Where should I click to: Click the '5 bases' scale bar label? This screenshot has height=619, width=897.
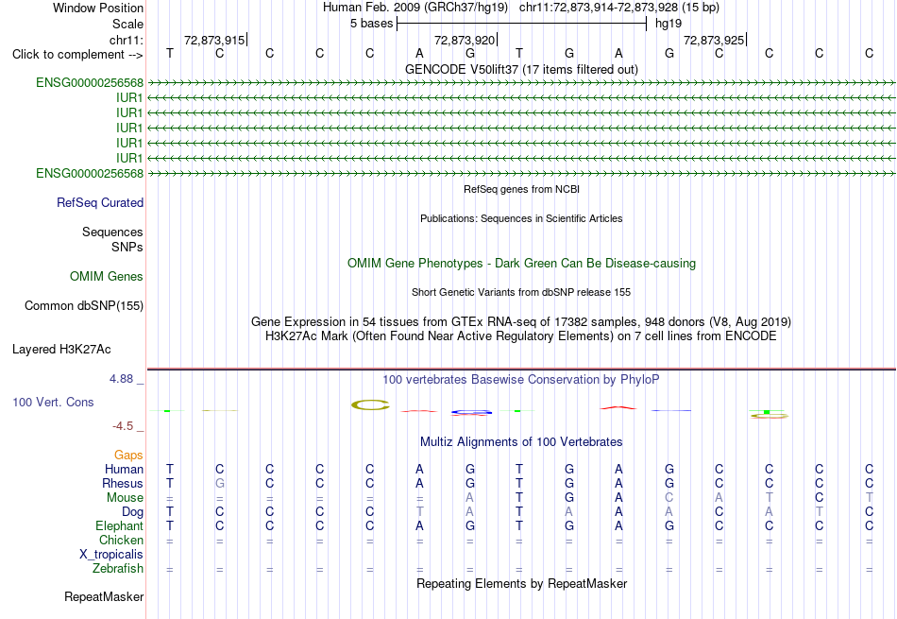[x=372, y=24]
